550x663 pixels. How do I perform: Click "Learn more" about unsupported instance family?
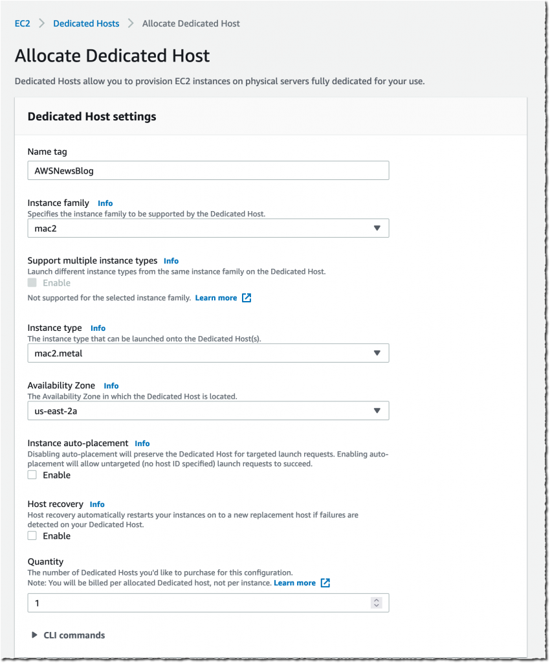pyautogui.click(x=217, y=298)
